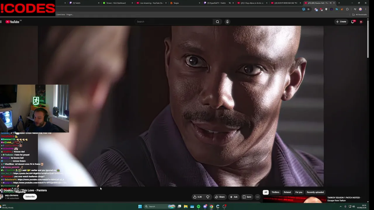Open YouTube notifications bell

point(353,22)
